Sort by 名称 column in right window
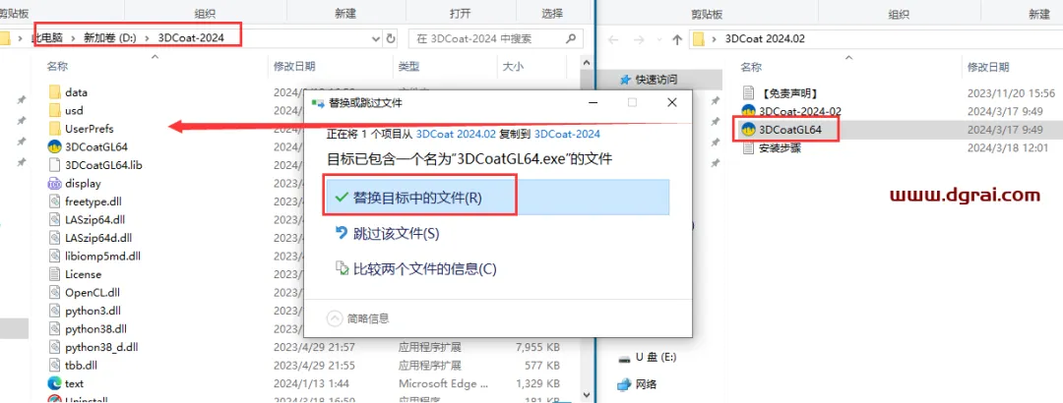 (x=751, y=67)
